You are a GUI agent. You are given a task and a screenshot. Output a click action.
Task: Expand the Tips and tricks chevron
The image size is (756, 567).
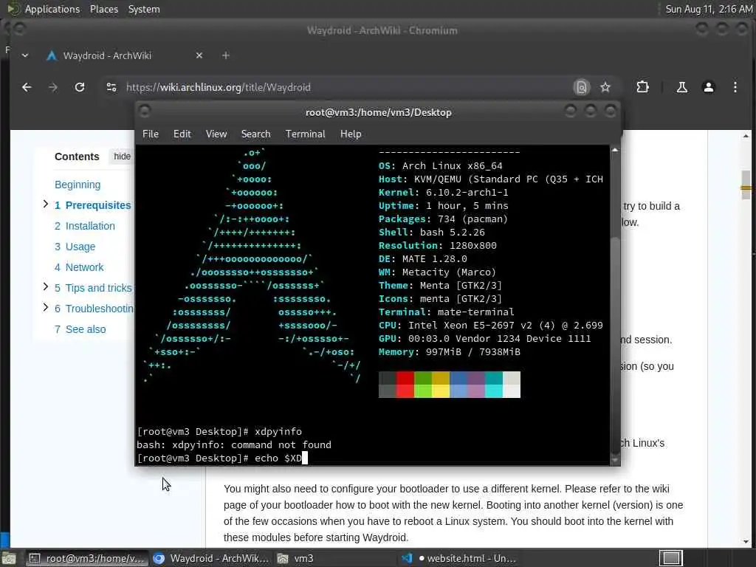(x=45, y=287)
